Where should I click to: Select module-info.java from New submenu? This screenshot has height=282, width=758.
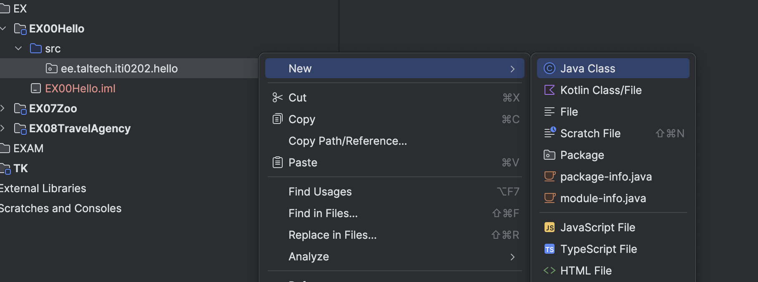[602, 198]
